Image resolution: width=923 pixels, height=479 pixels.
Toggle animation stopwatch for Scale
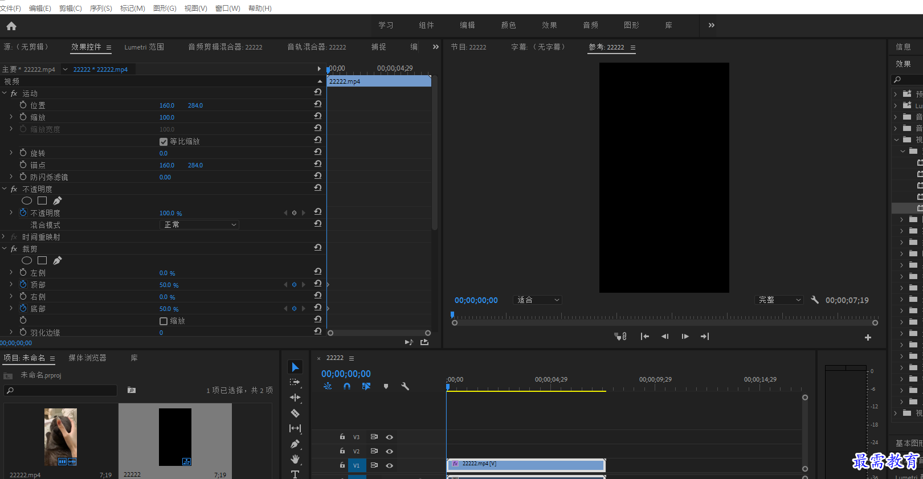pyautogui.click(x=23, y=117)
